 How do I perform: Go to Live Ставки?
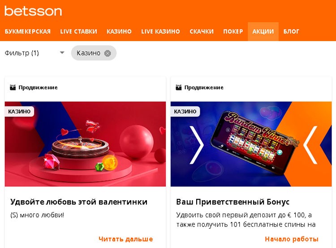[x=79, y=31]
